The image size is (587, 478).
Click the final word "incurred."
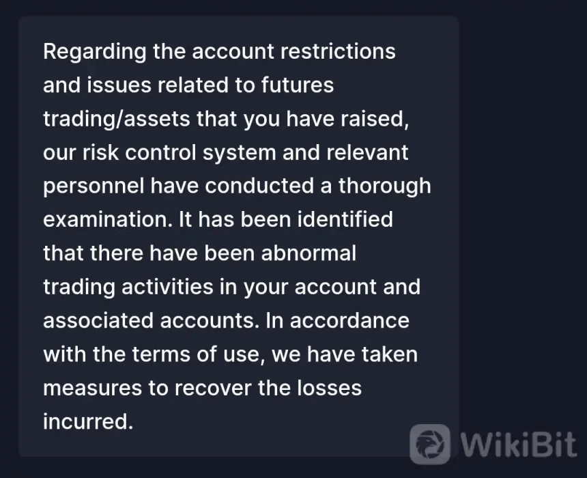pos(88,421)
